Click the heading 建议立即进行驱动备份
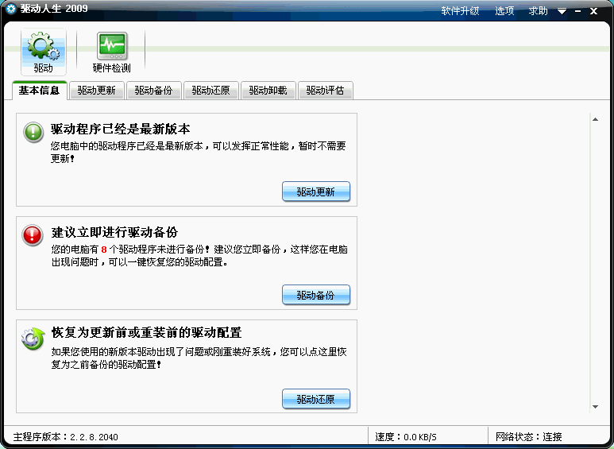This screenshot has height=449, width=614. click(x=114, y=232)
